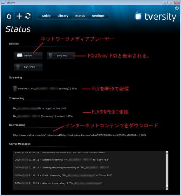The width and height of the screenshot is (181, 196).
Task: Click the 'Ended streaming' log message
Action: pos(63,176)
